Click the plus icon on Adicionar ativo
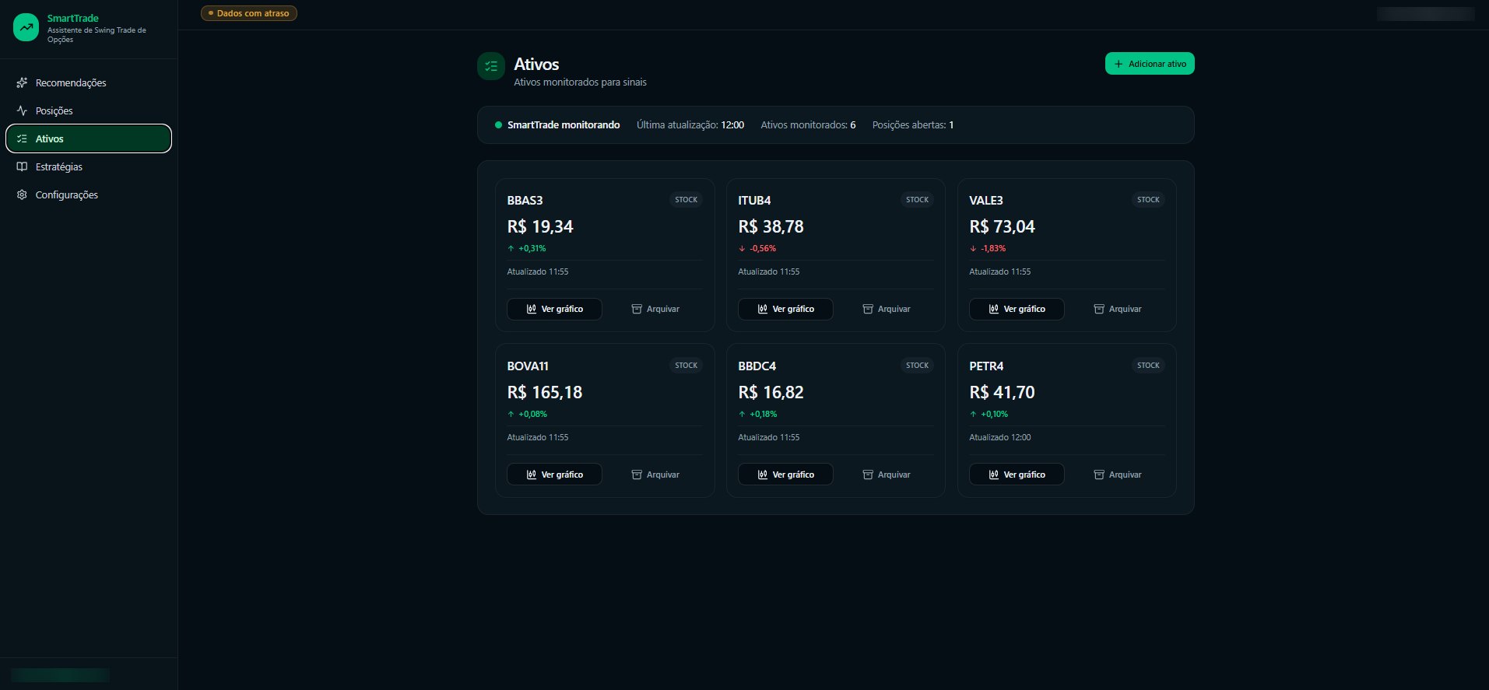Viewport: 1489px width, 690px height. coord(1119,64)
